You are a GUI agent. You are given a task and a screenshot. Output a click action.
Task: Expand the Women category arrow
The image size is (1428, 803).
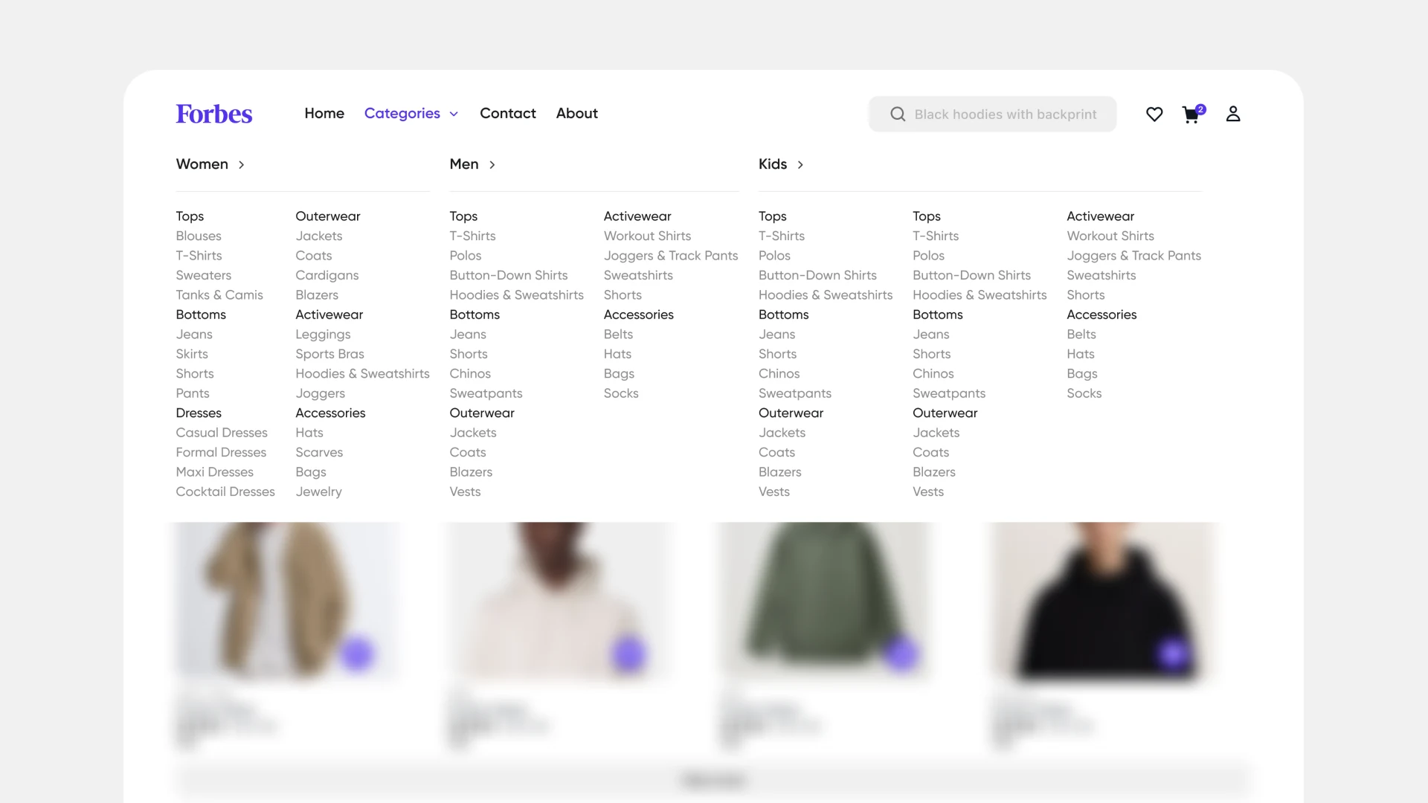[x=241, y=164]
